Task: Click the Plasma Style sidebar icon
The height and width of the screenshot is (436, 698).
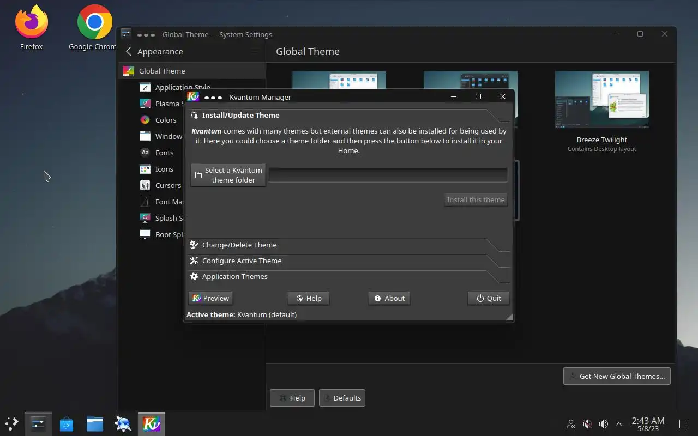Action: tap(145, 104)
